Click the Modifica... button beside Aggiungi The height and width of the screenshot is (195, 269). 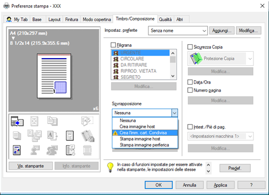249,31
